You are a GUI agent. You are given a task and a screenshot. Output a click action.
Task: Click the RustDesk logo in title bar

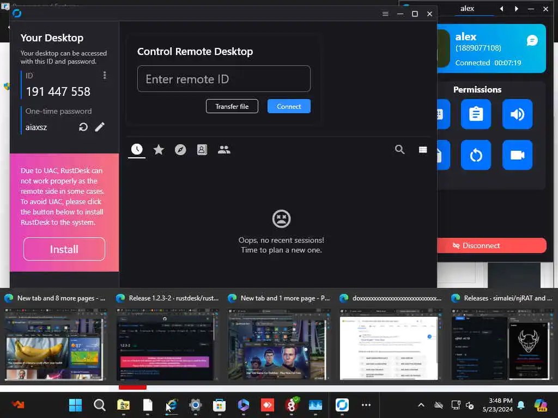17,14
